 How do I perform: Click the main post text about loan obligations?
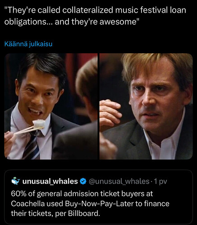pyautogui.click(x=95, y=16)
